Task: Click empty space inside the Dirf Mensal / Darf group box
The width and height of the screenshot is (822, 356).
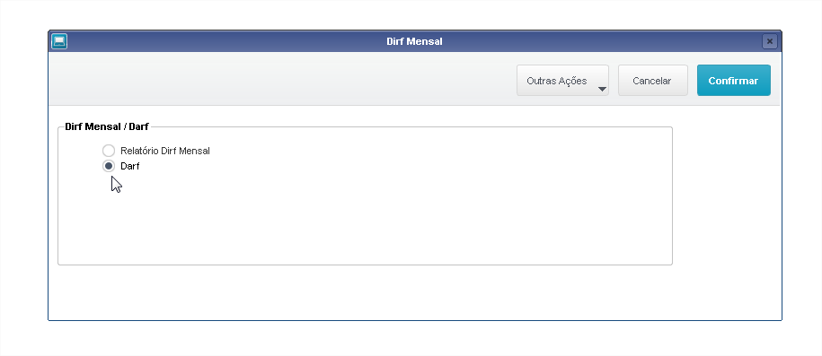Action: pos(367,220)
